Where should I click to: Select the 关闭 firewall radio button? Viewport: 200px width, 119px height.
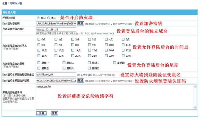(x=49, y=18)
